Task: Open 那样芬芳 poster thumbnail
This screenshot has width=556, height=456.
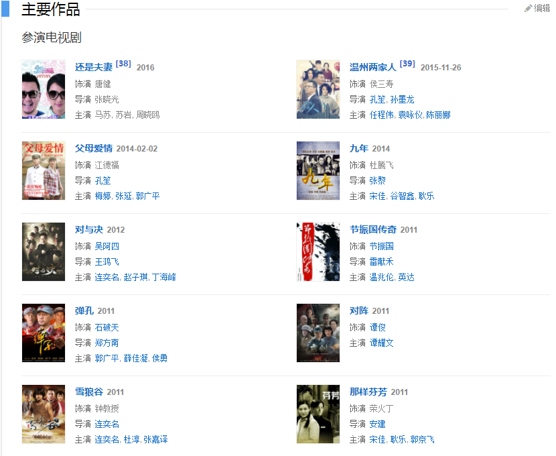Action: tap(318, 414)
